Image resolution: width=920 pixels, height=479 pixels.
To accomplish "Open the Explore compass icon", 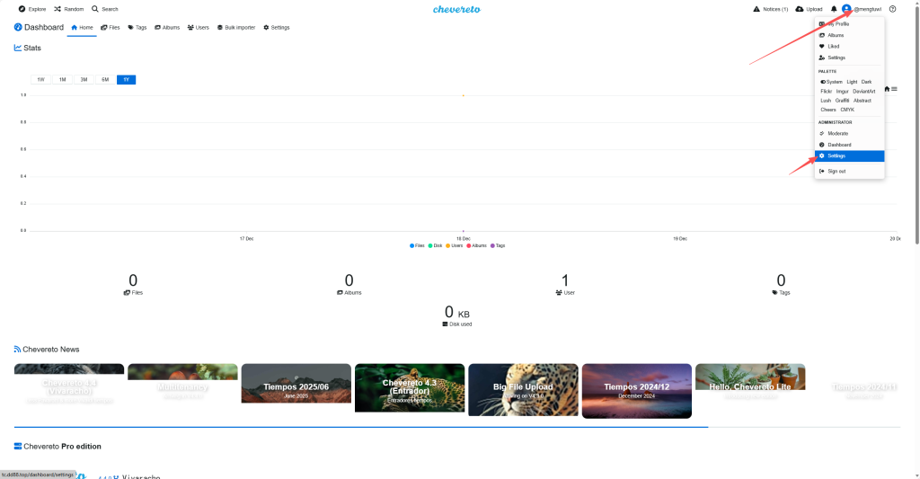I will coord(22,9).
